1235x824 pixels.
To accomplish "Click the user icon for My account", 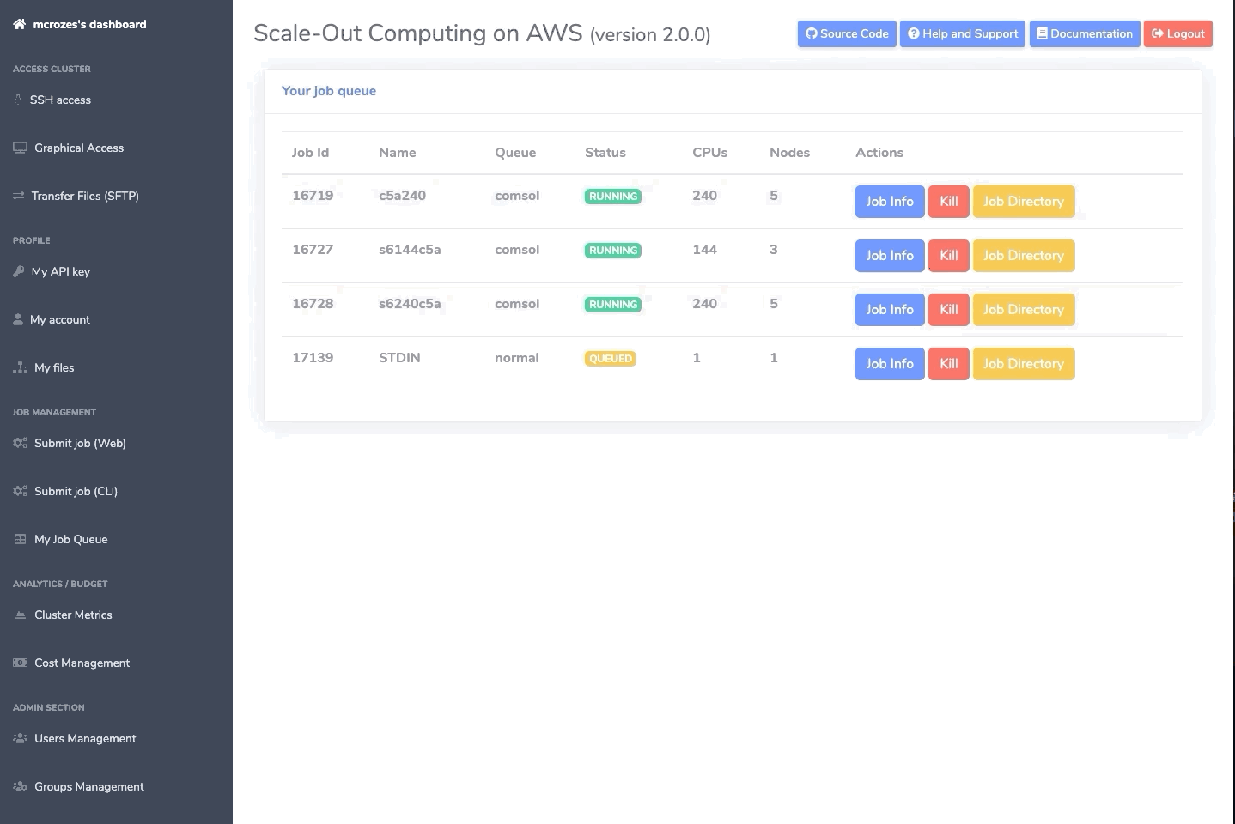I will (x=18, y=319).
